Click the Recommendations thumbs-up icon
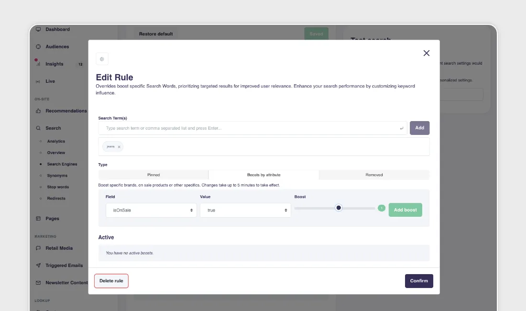Screen dimensions: 526x311 tap(38, 111)
